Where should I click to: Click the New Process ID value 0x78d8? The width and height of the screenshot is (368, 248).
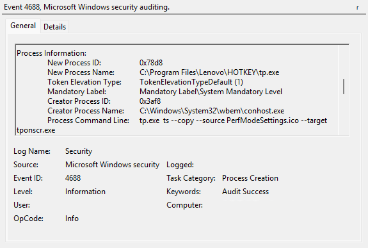coord(151,63)
